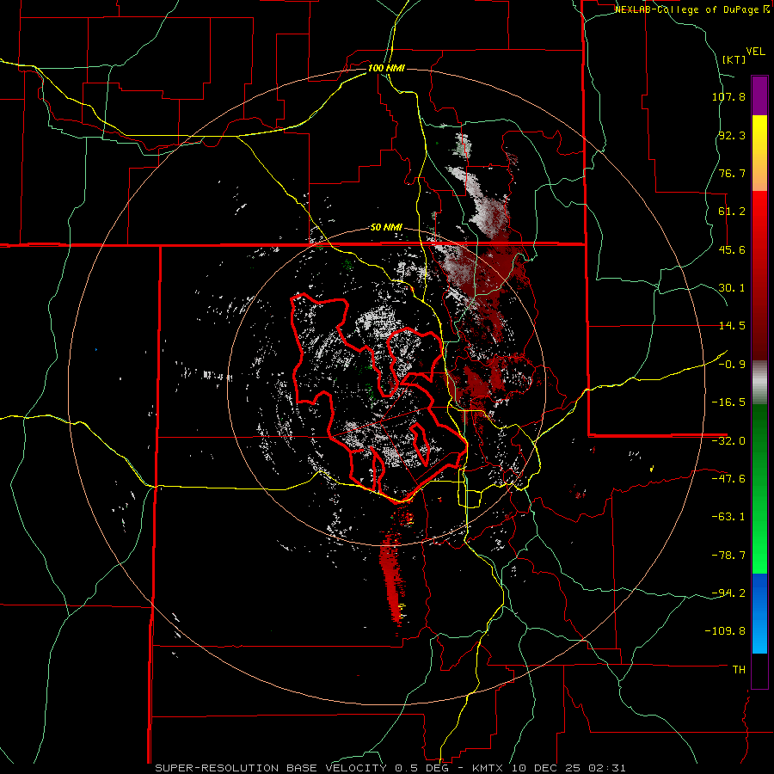Click the 50 NMI range ring label

click(x=386, y=228)
